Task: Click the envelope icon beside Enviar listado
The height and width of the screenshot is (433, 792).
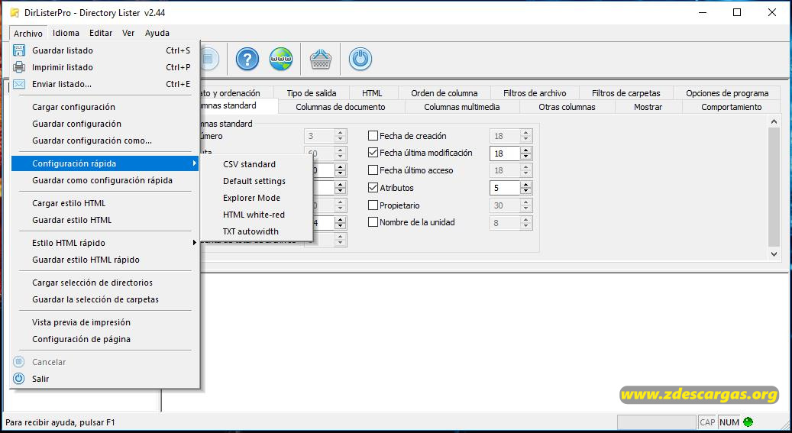Action: (18, 84)
